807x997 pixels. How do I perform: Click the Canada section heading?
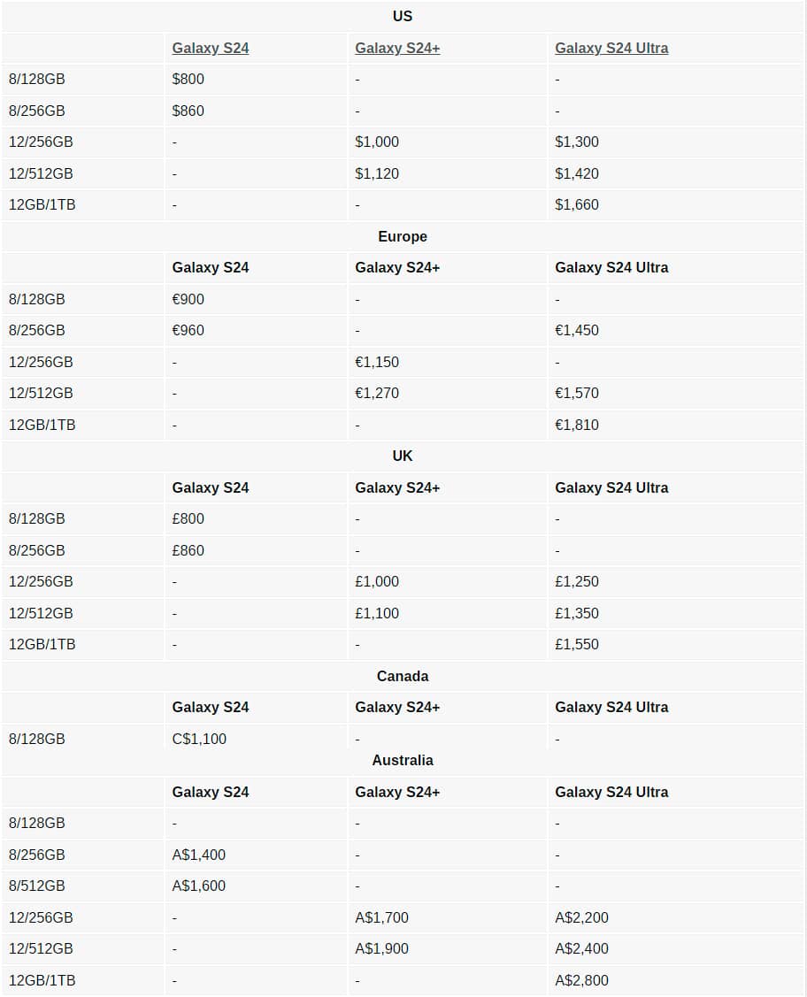click(403, 676)
